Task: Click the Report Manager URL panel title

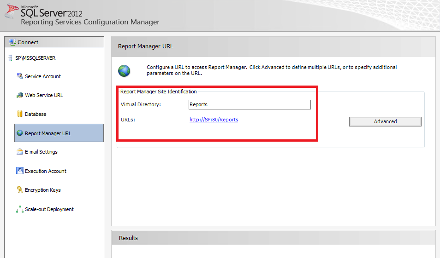Action: (145, 46)
